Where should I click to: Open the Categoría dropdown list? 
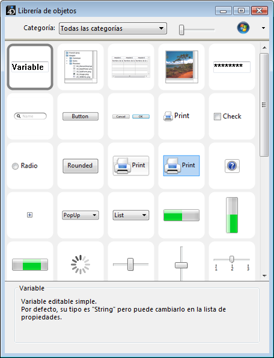112,28
